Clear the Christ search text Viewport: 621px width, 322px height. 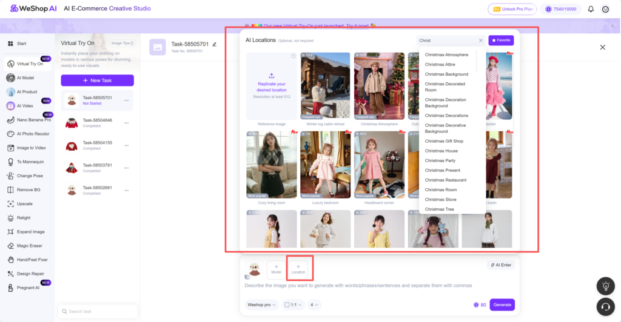(481, 41)
